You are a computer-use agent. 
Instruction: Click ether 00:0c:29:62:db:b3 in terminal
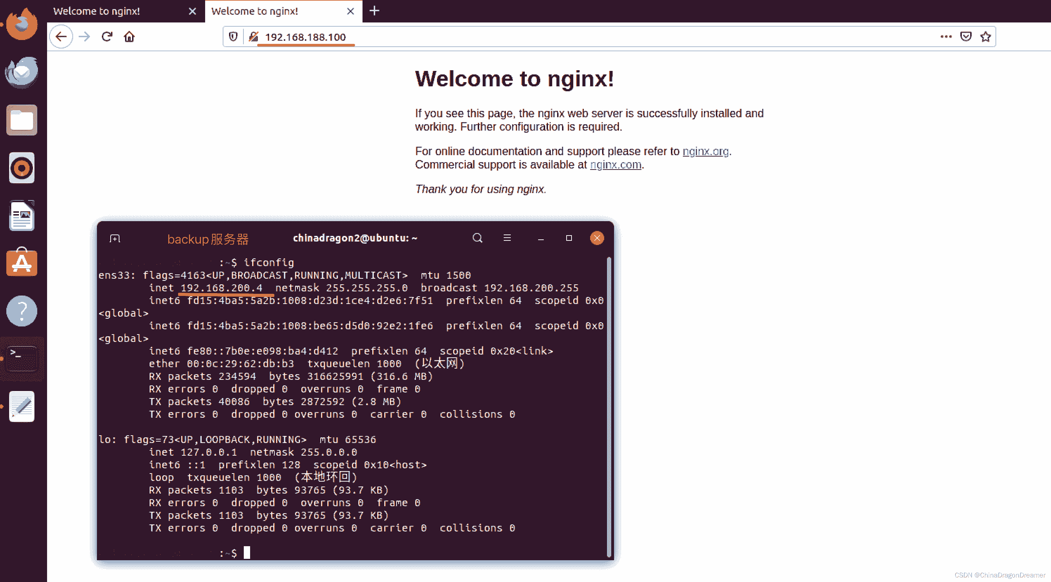(x=222, y=364)
